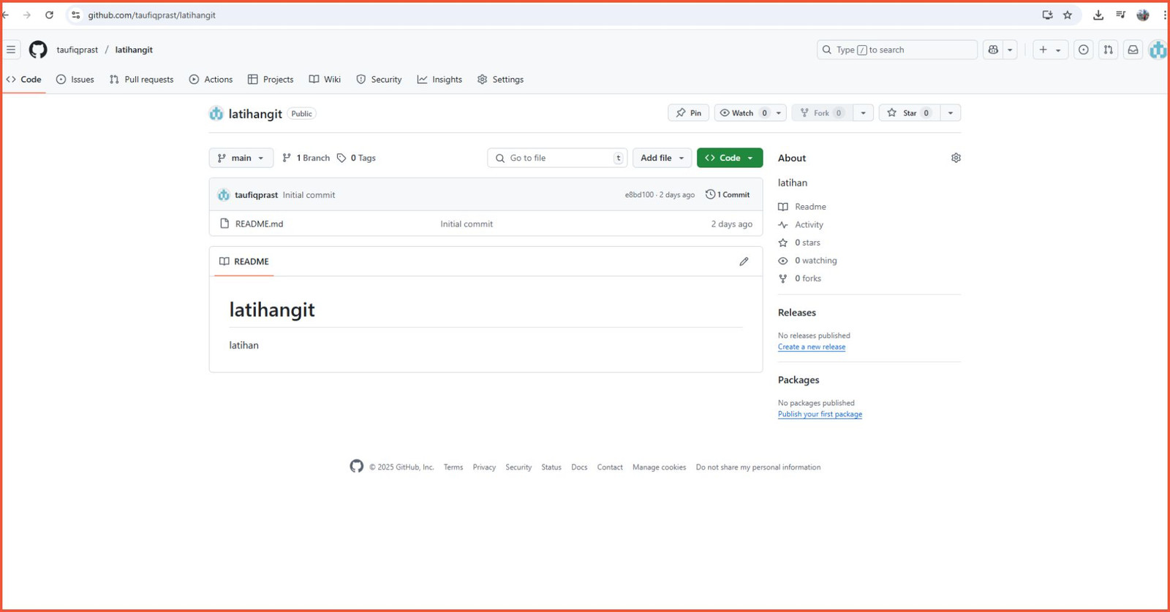Switch to the Insights tab

[x=439, y=80]
